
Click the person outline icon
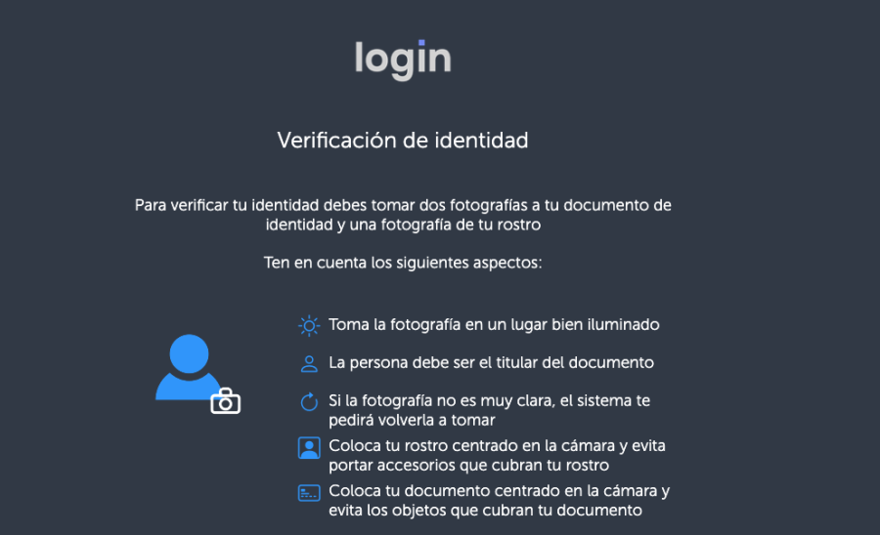point(309,363)
